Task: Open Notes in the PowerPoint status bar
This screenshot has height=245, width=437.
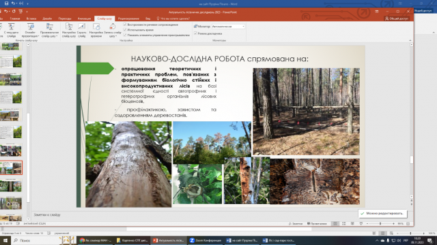Action: (x=296, y=224)
